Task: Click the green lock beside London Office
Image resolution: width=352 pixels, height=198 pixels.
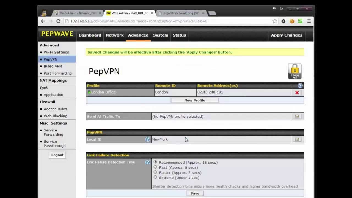Action: (89, 92)
